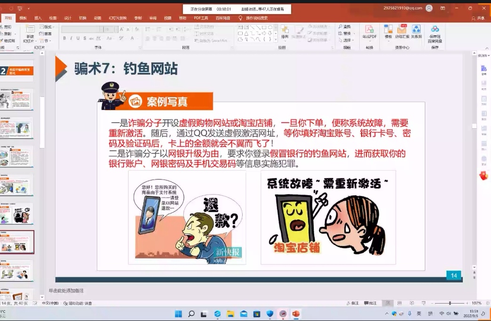Expand the shapes gallery more arrow
The height and width of the screenshot is (321, 491).
[x=276, y=40]
